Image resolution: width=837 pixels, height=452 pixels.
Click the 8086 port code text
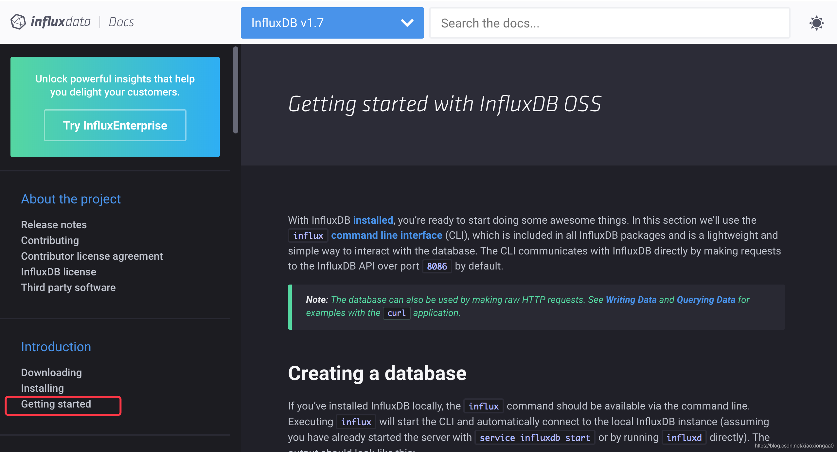[437, 266]
